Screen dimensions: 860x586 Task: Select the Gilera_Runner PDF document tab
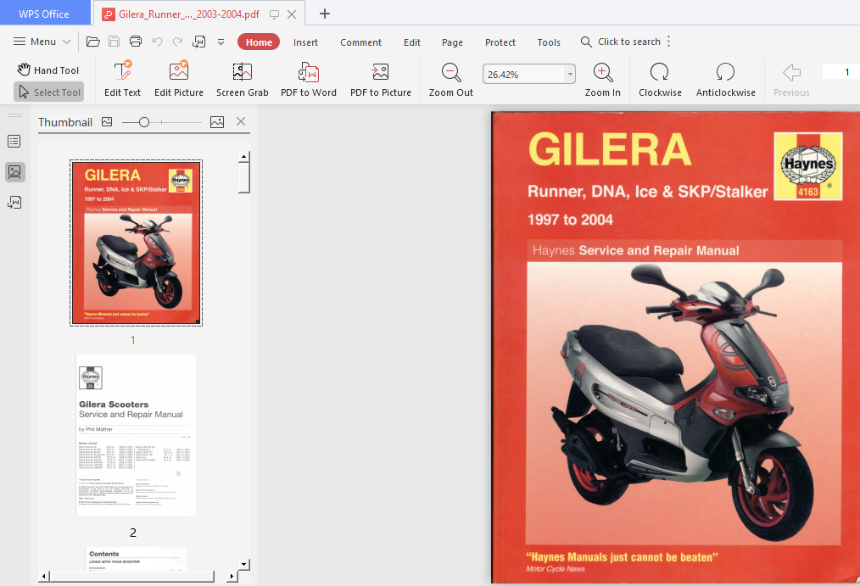[x=189, y=14]
